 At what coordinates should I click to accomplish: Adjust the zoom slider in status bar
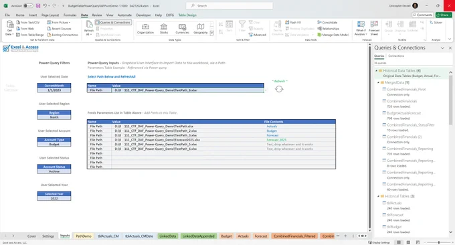click(439, 242)
